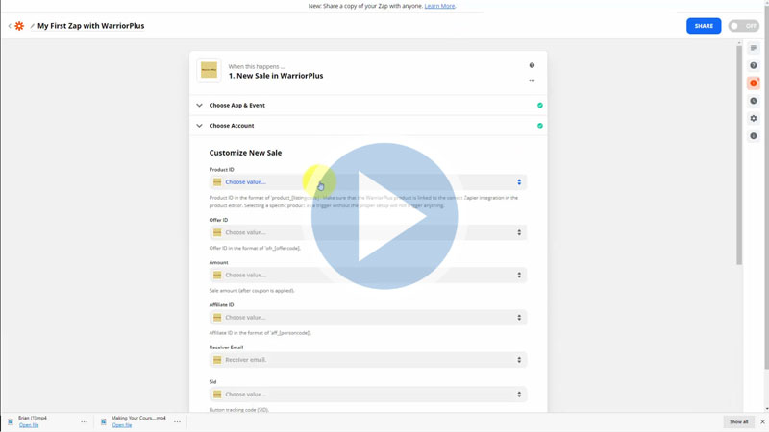Open the step help question mark icon
This screenshot has width=769, height=432.
tap(532, 66)
